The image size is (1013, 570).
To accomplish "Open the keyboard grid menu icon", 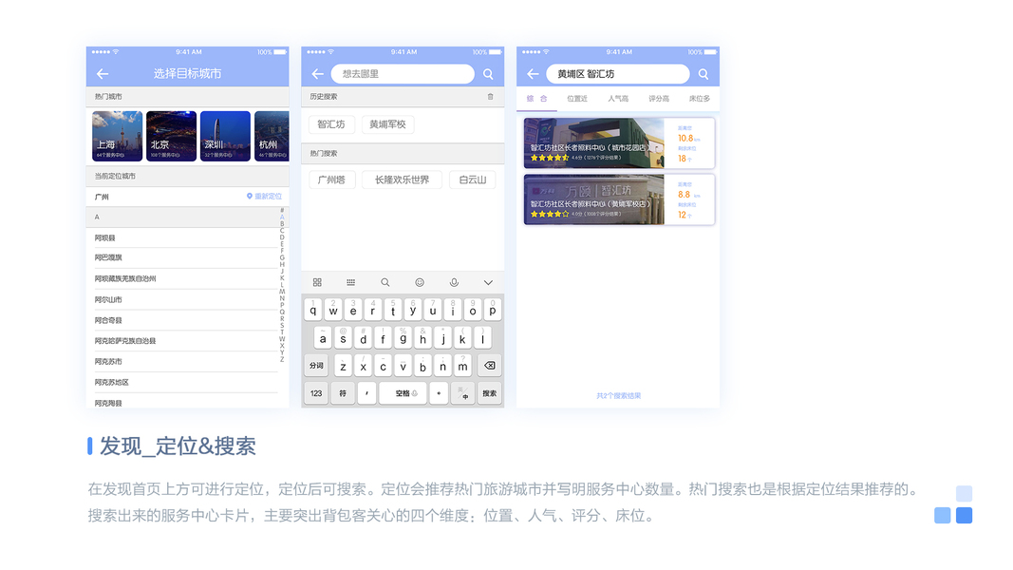I will point(317,282).
